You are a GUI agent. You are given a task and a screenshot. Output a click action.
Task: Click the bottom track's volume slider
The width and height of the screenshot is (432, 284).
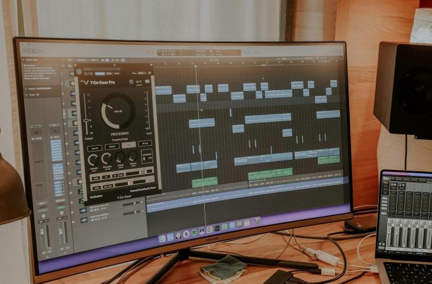(x=132, y=213)
